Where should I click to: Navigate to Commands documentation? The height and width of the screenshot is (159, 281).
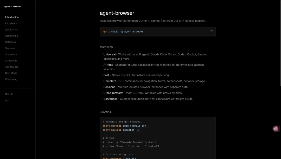pos(11,36)
